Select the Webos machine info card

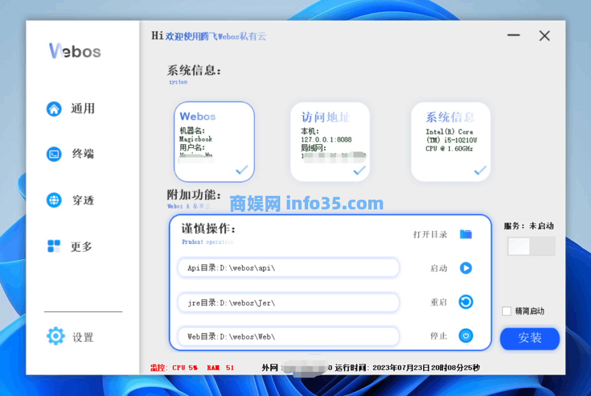pyautogui.click(x=214, y=142)
